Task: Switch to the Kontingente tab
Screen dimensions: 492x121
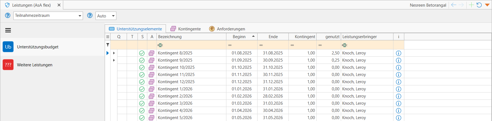Action: pyautogui.click(x=186, y=29)
